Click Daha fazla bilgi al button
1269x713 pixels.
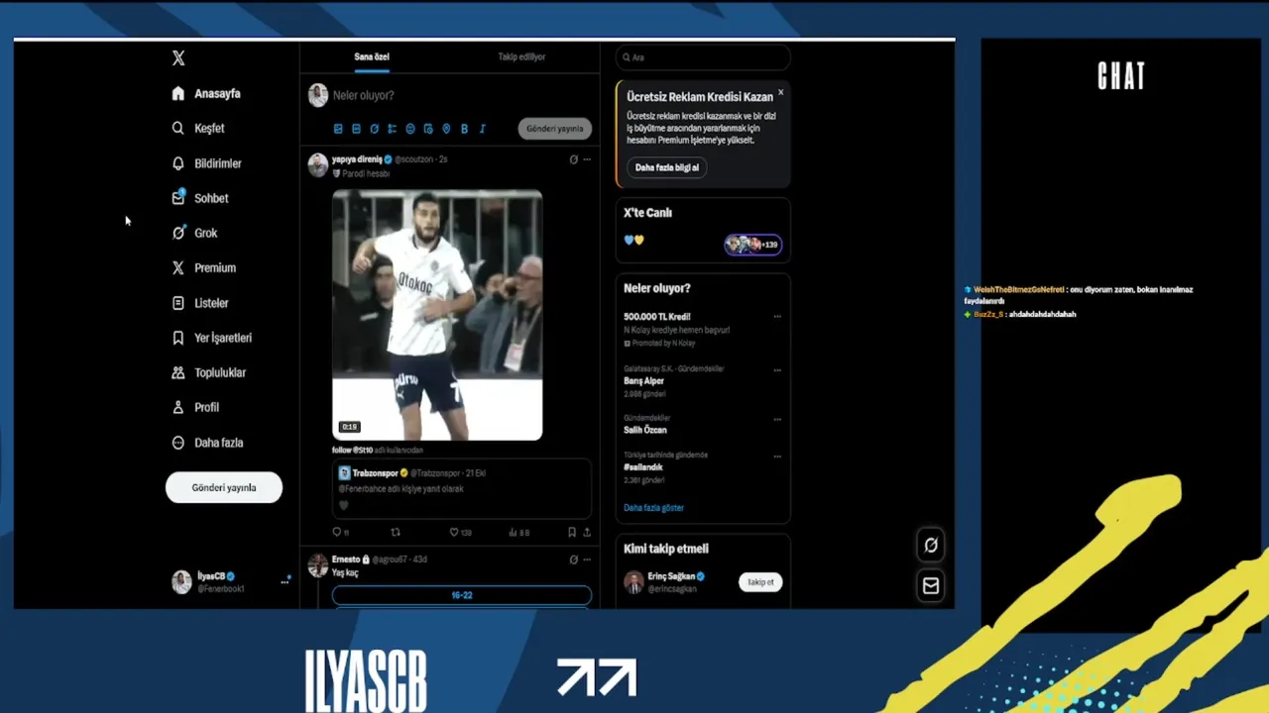(x=667, y=167)
